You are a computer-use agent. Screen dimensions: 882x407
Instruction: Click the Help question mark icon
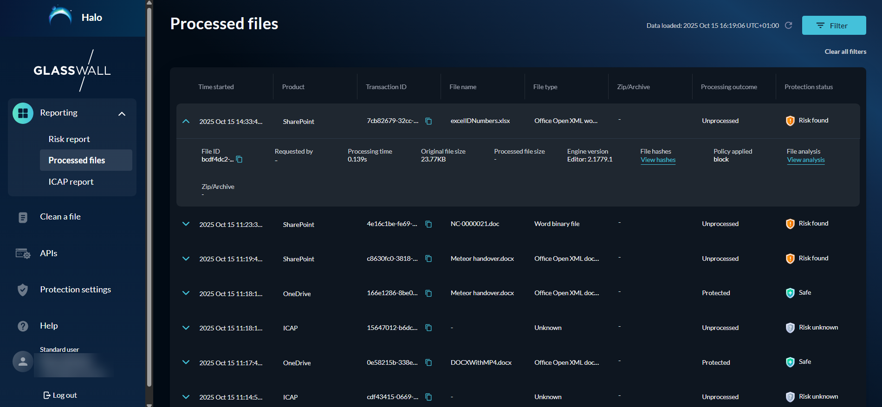pos(23,326)
